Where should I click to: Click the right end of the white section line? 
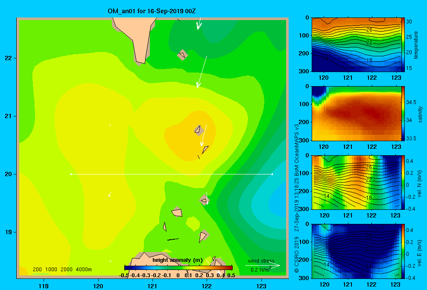pyautogui.click(x=272, y=174)
